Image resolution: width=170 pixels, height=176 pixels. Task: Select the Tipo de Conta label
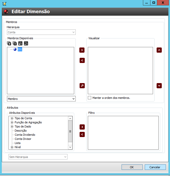click(23, 118)
